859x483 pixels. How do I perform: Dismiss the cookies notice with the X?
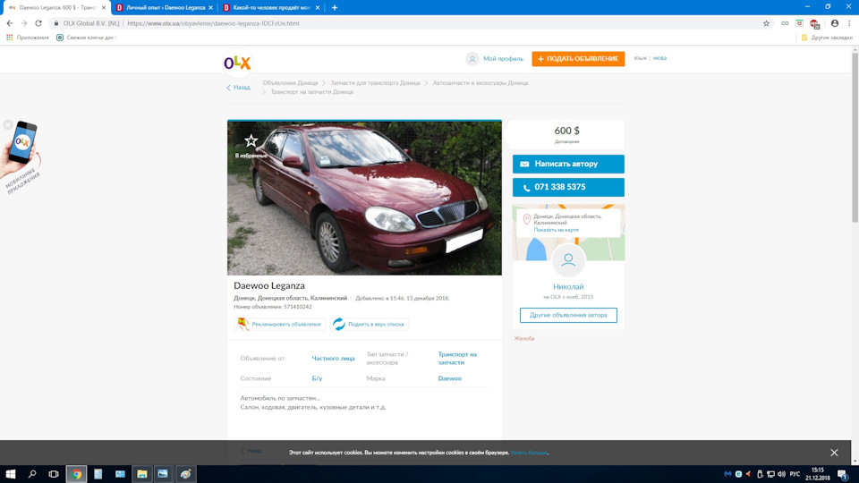[834, 453]
